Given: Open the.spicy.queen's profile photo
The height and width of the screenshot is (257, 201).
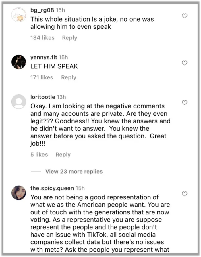Looking at the screenshot, I should [19, 193].
